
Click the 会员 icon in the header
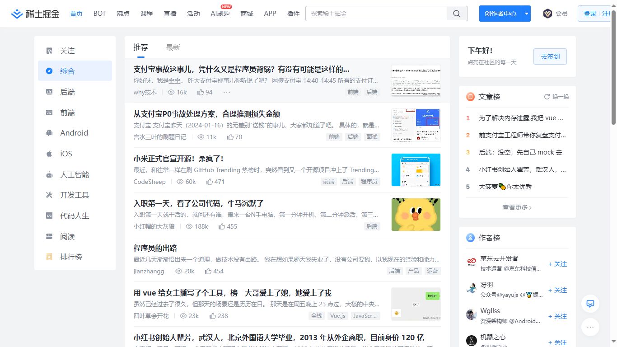coord(547,14)
